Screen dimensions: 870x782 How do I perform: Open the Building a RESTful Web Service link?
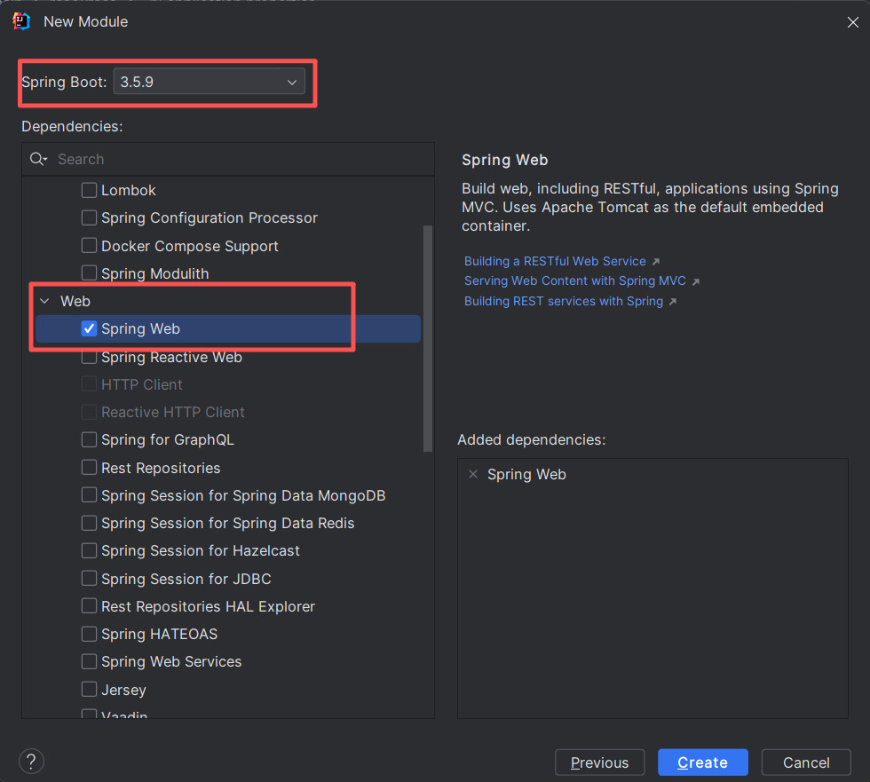(555, 261)
